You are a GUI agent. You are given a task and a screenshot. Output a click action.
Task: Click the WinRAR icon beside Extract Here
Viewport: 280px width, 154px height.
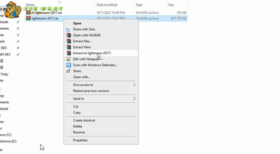point(68,47)
